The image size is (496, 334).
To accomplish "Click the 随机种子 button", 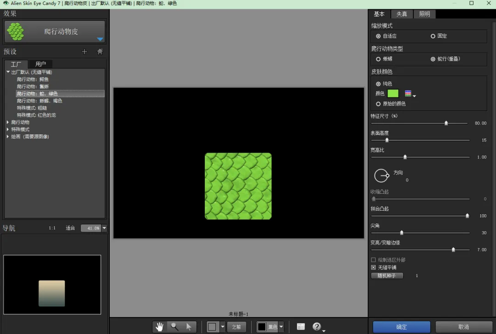I will [x=387, y=276].
